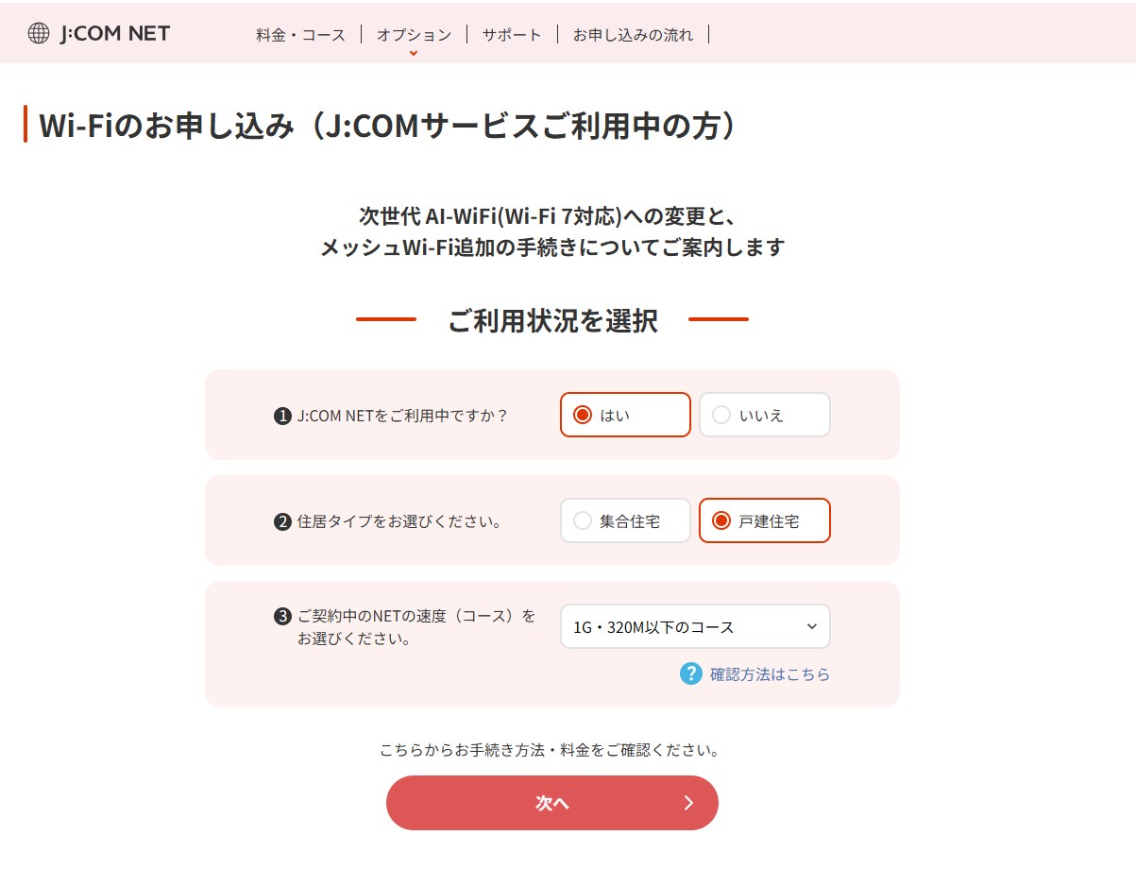Click the dropdown chevron arrow for course
Screen dimensions: 1136x869
click(811, 626)
